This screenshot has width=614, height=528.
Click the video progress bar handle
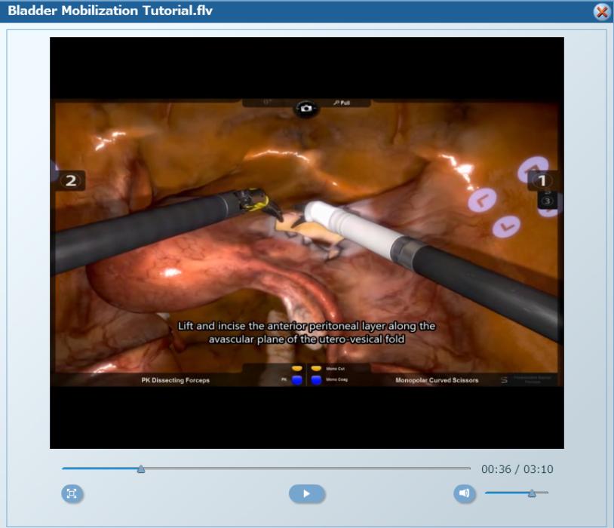(141, 469)
